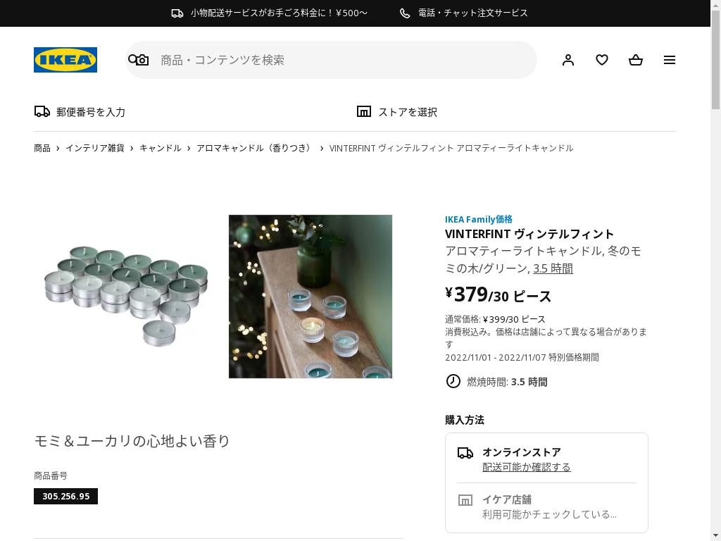Go to アロマキャンドル（香りつき） breadcrumb
The width and height of the screenshot is (721, 541).
255,148
